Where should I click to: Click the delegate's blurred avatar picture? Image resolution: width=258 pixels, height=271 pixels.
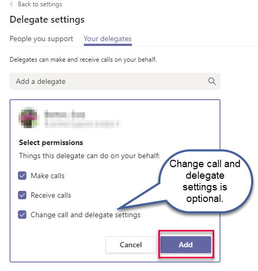29,118
